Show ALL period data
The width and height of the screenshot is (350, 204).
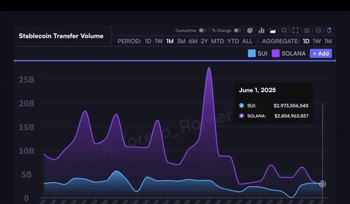click(x=247, y=41)
